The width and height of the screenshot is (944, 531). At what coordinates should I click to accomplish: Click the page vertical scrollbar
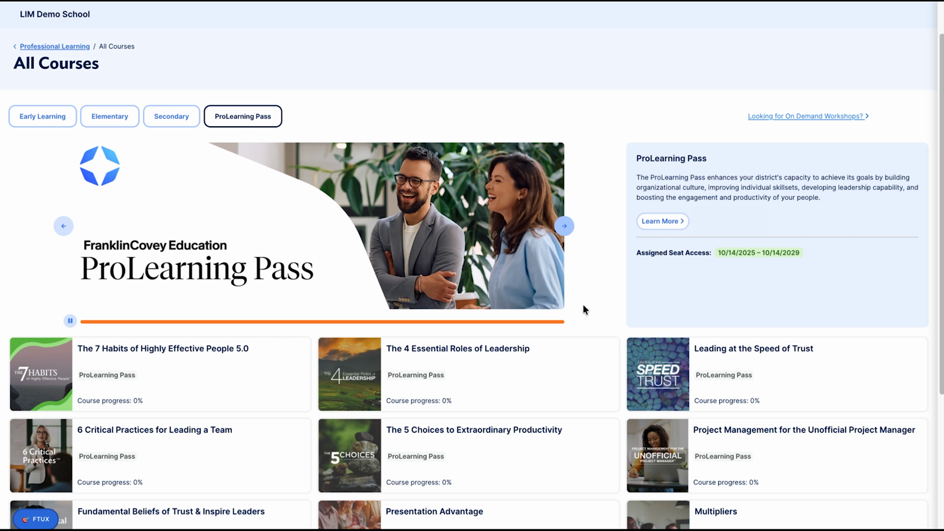940,214
